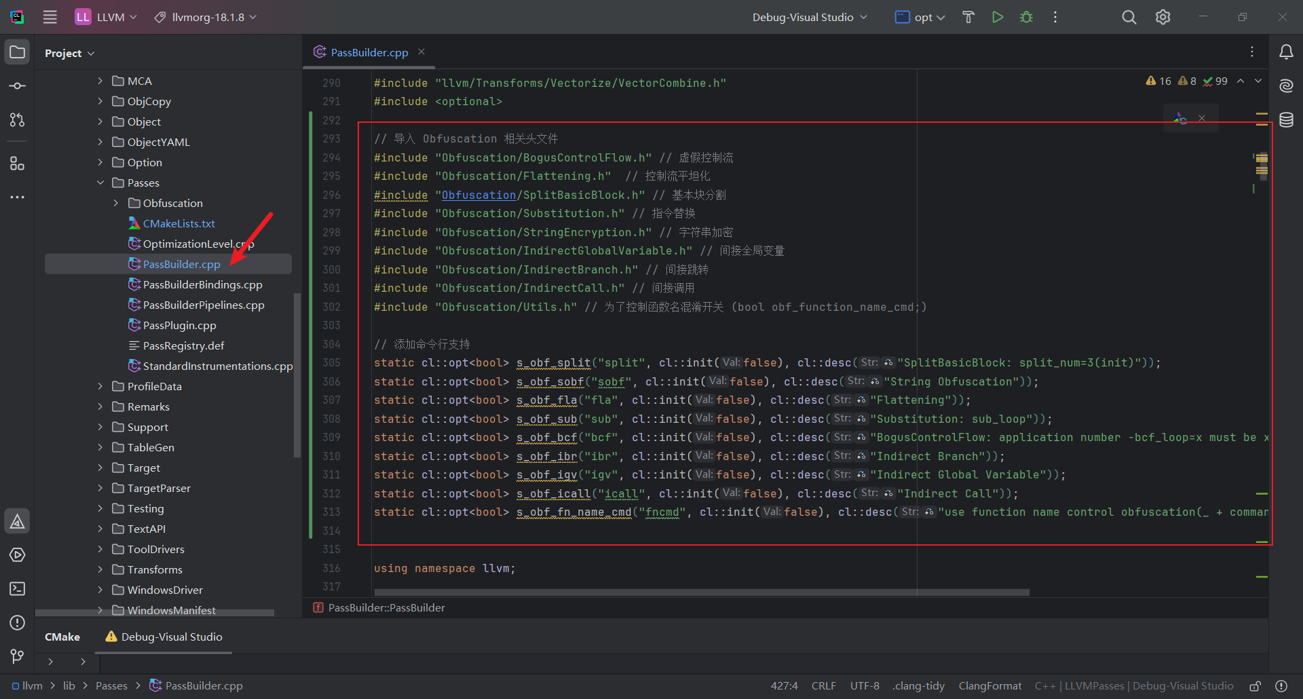Viewport: 1303px width, 699px height.
Task: Open the main hamburger menu
Action: click(50, 17)
